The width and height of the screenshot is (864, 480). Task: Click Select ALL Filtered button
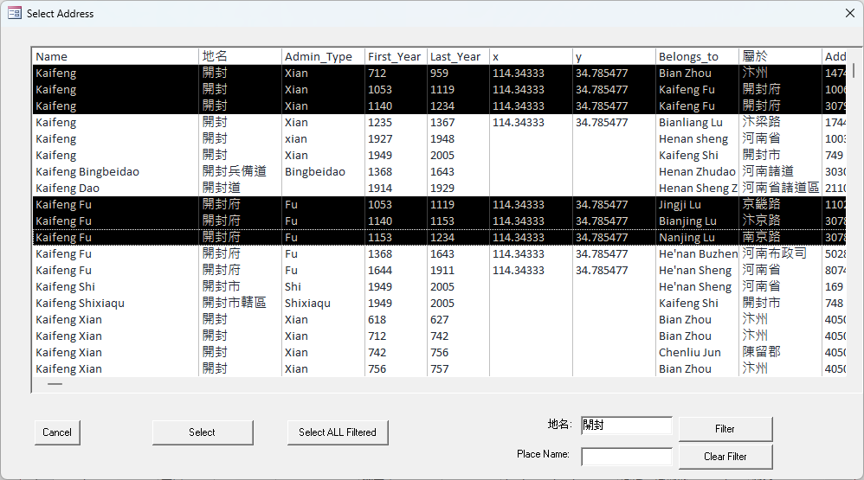338,432
